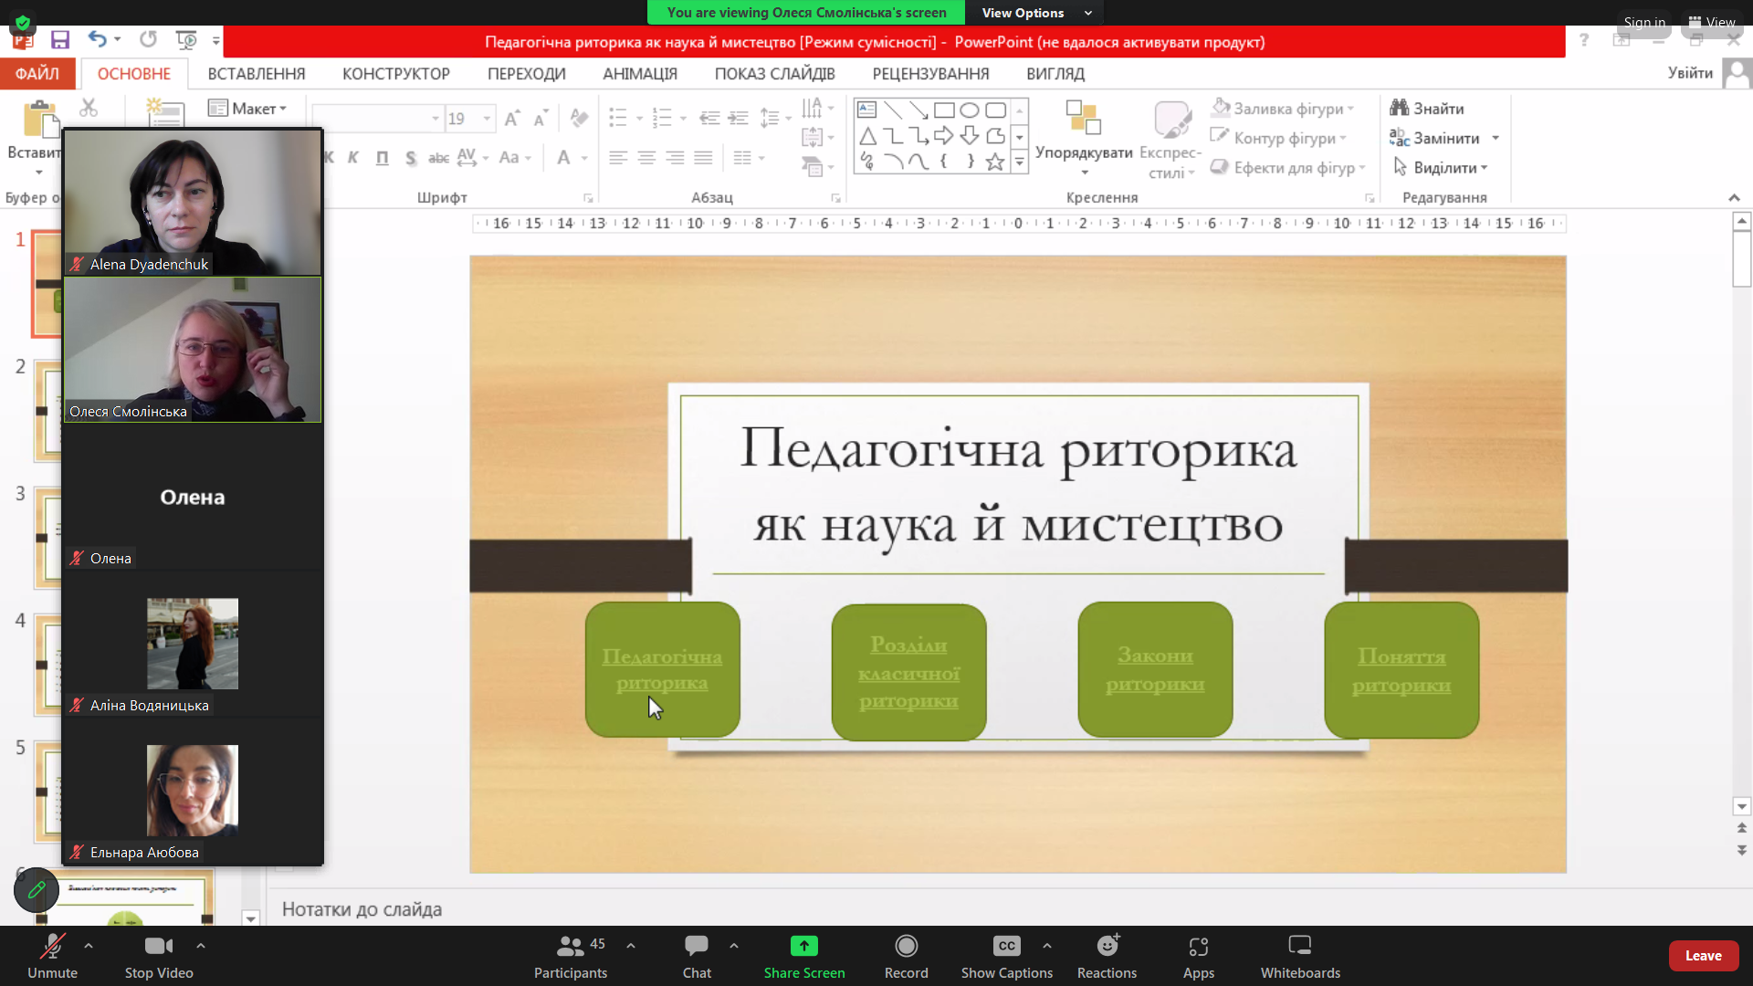Expand video options arrow beside Stop Video

201,946
